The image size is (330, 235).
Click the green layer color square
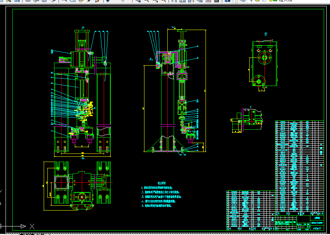tap(275, 0)
